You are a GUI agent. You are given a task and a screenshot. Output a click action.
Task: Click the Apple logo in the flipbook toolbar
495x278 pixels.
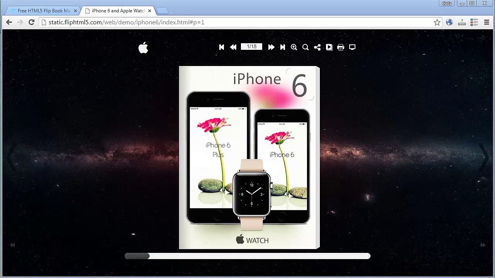143,47
